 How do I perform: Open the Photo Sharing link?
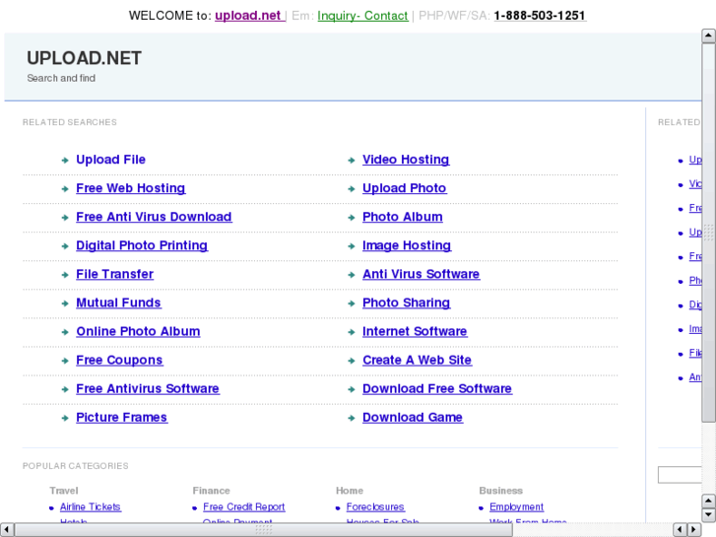[407, 303]
